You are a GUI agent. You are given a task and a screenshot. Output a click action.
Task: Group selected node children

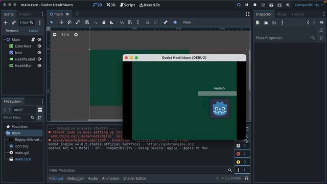[156, 22]
